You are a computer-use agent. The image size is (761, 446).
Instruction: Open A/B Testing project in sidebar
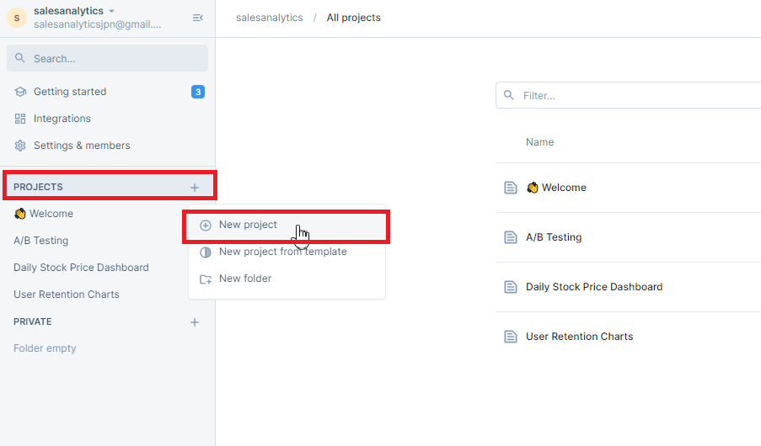tap(40, 241)
